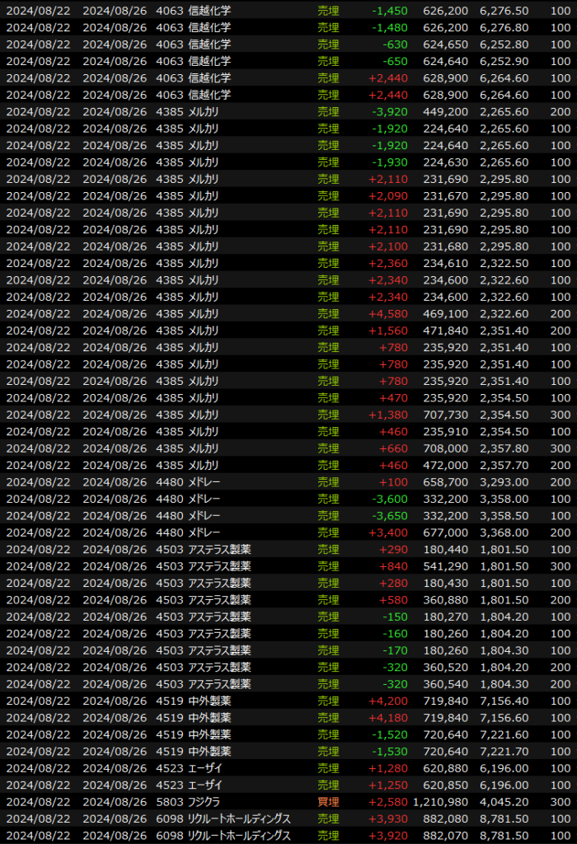Click the アステラス製薬 row with +840 profit

point(288,566)
